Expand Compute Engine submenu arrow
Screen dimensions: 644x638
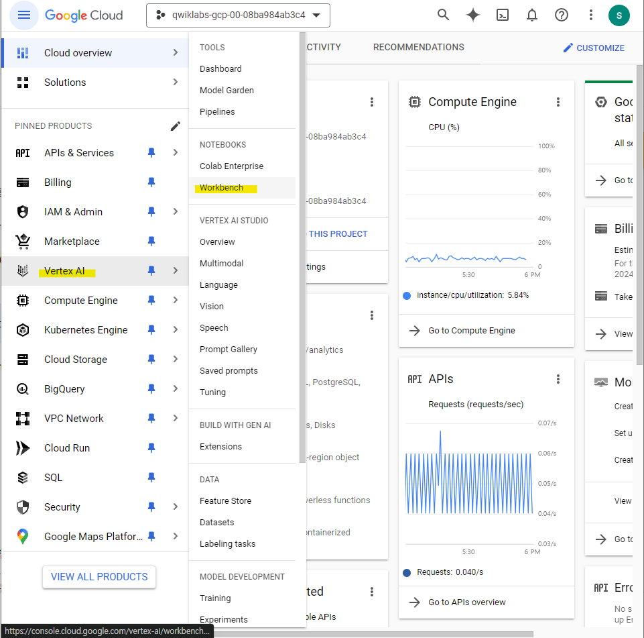coord(176,300)
